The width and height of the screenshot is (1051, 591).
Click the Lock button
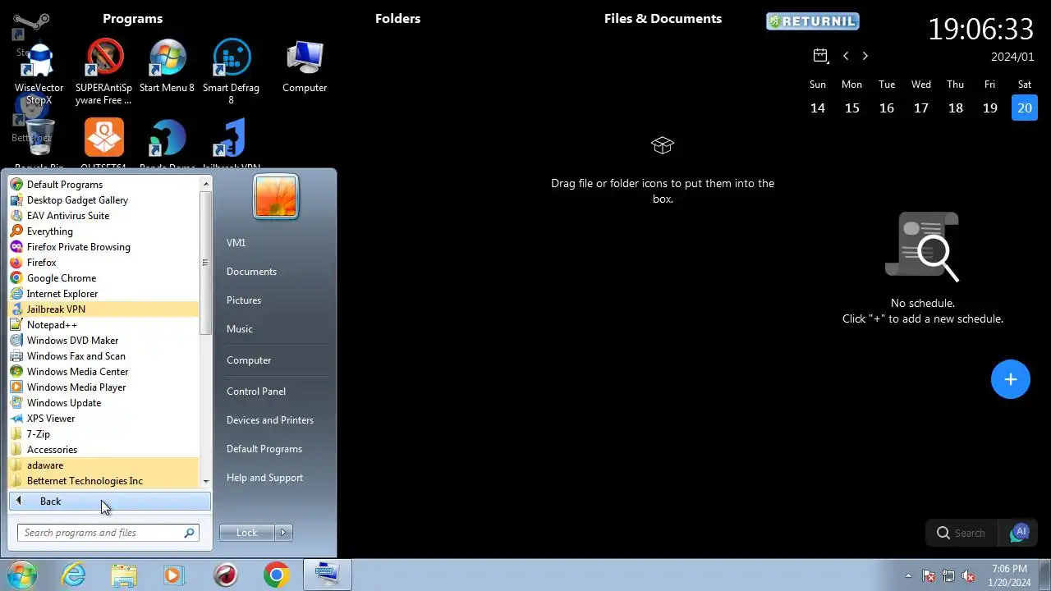[x=247, y=533]
